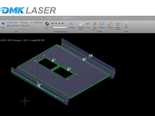Screen dimensions: 155x116
Task: Select path label 10 on model
Action: tap(85, 59)
